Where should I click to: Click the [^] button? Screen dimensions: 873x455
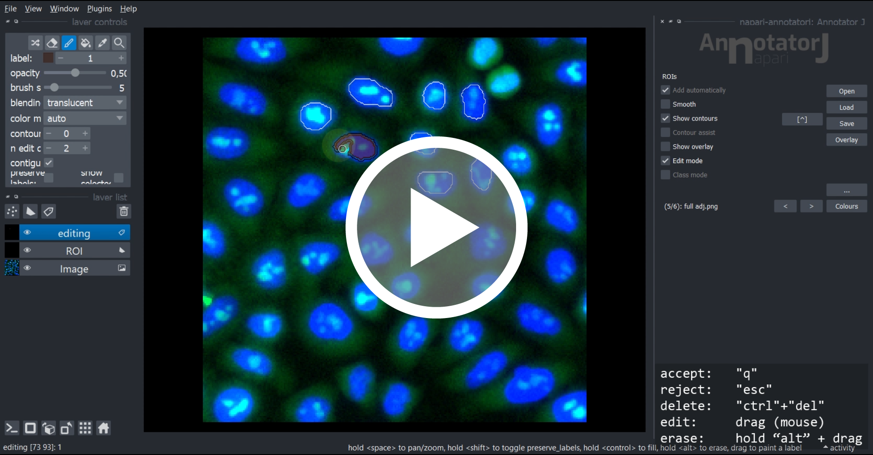(x=802, y=119)
